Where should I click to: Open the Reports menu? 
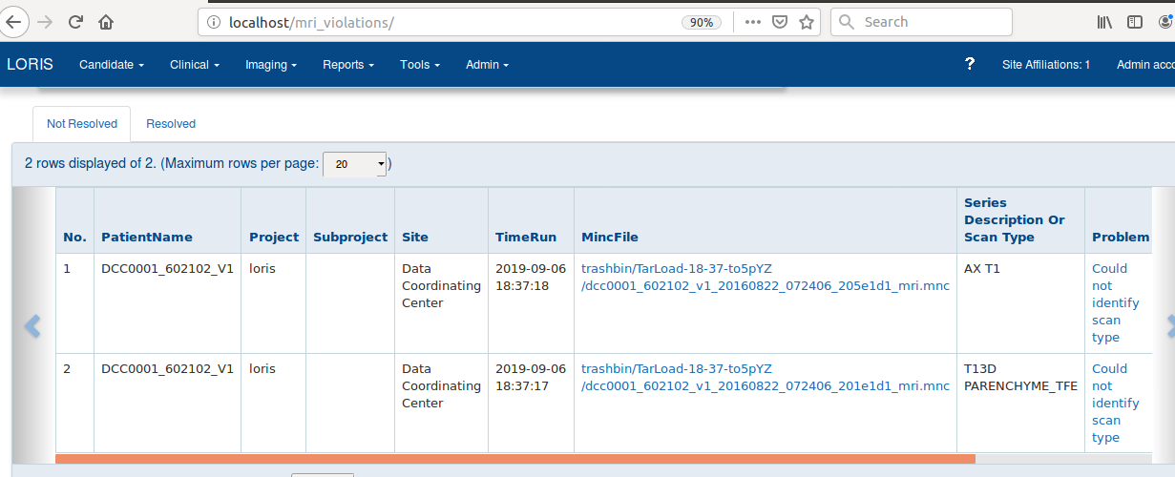(x=348, y=65)
